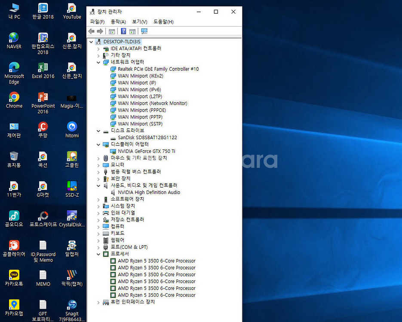This screenshot has height=322, width=402.
Task: Select 보안 장치 category
Action: [x=120, y=179]
